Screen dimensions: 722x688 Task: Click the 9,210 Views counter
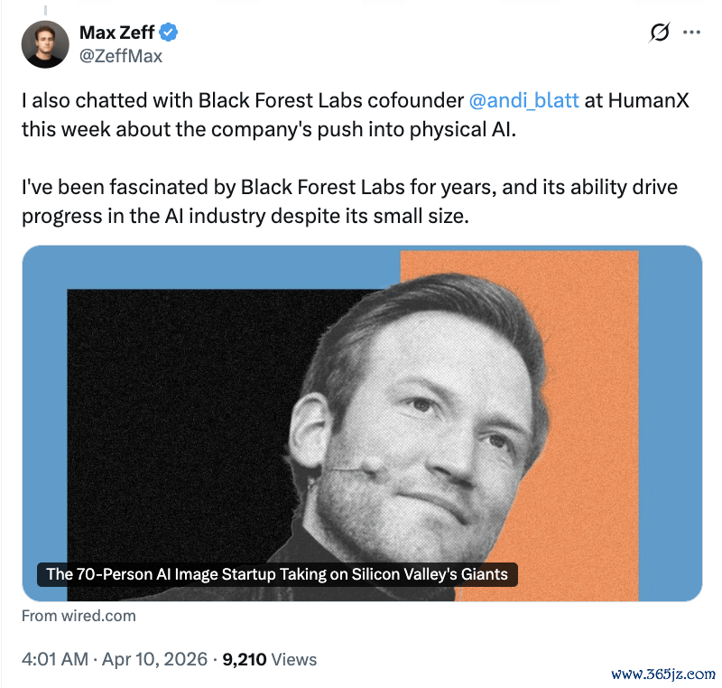(x=269, y=659)
